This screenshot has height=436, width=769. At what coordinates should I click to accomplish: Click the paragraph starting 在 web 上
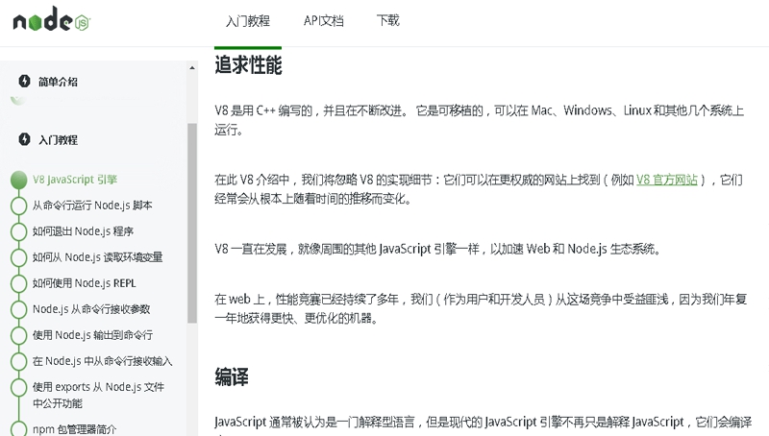(481, 308)
